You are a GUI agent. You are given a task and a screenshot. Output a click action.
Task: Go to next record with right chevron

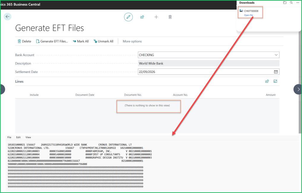pos(298,89)
